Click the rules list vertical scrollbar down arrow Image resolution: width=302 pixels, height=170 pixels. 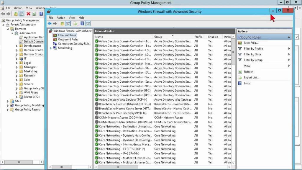tap(233, 163)
